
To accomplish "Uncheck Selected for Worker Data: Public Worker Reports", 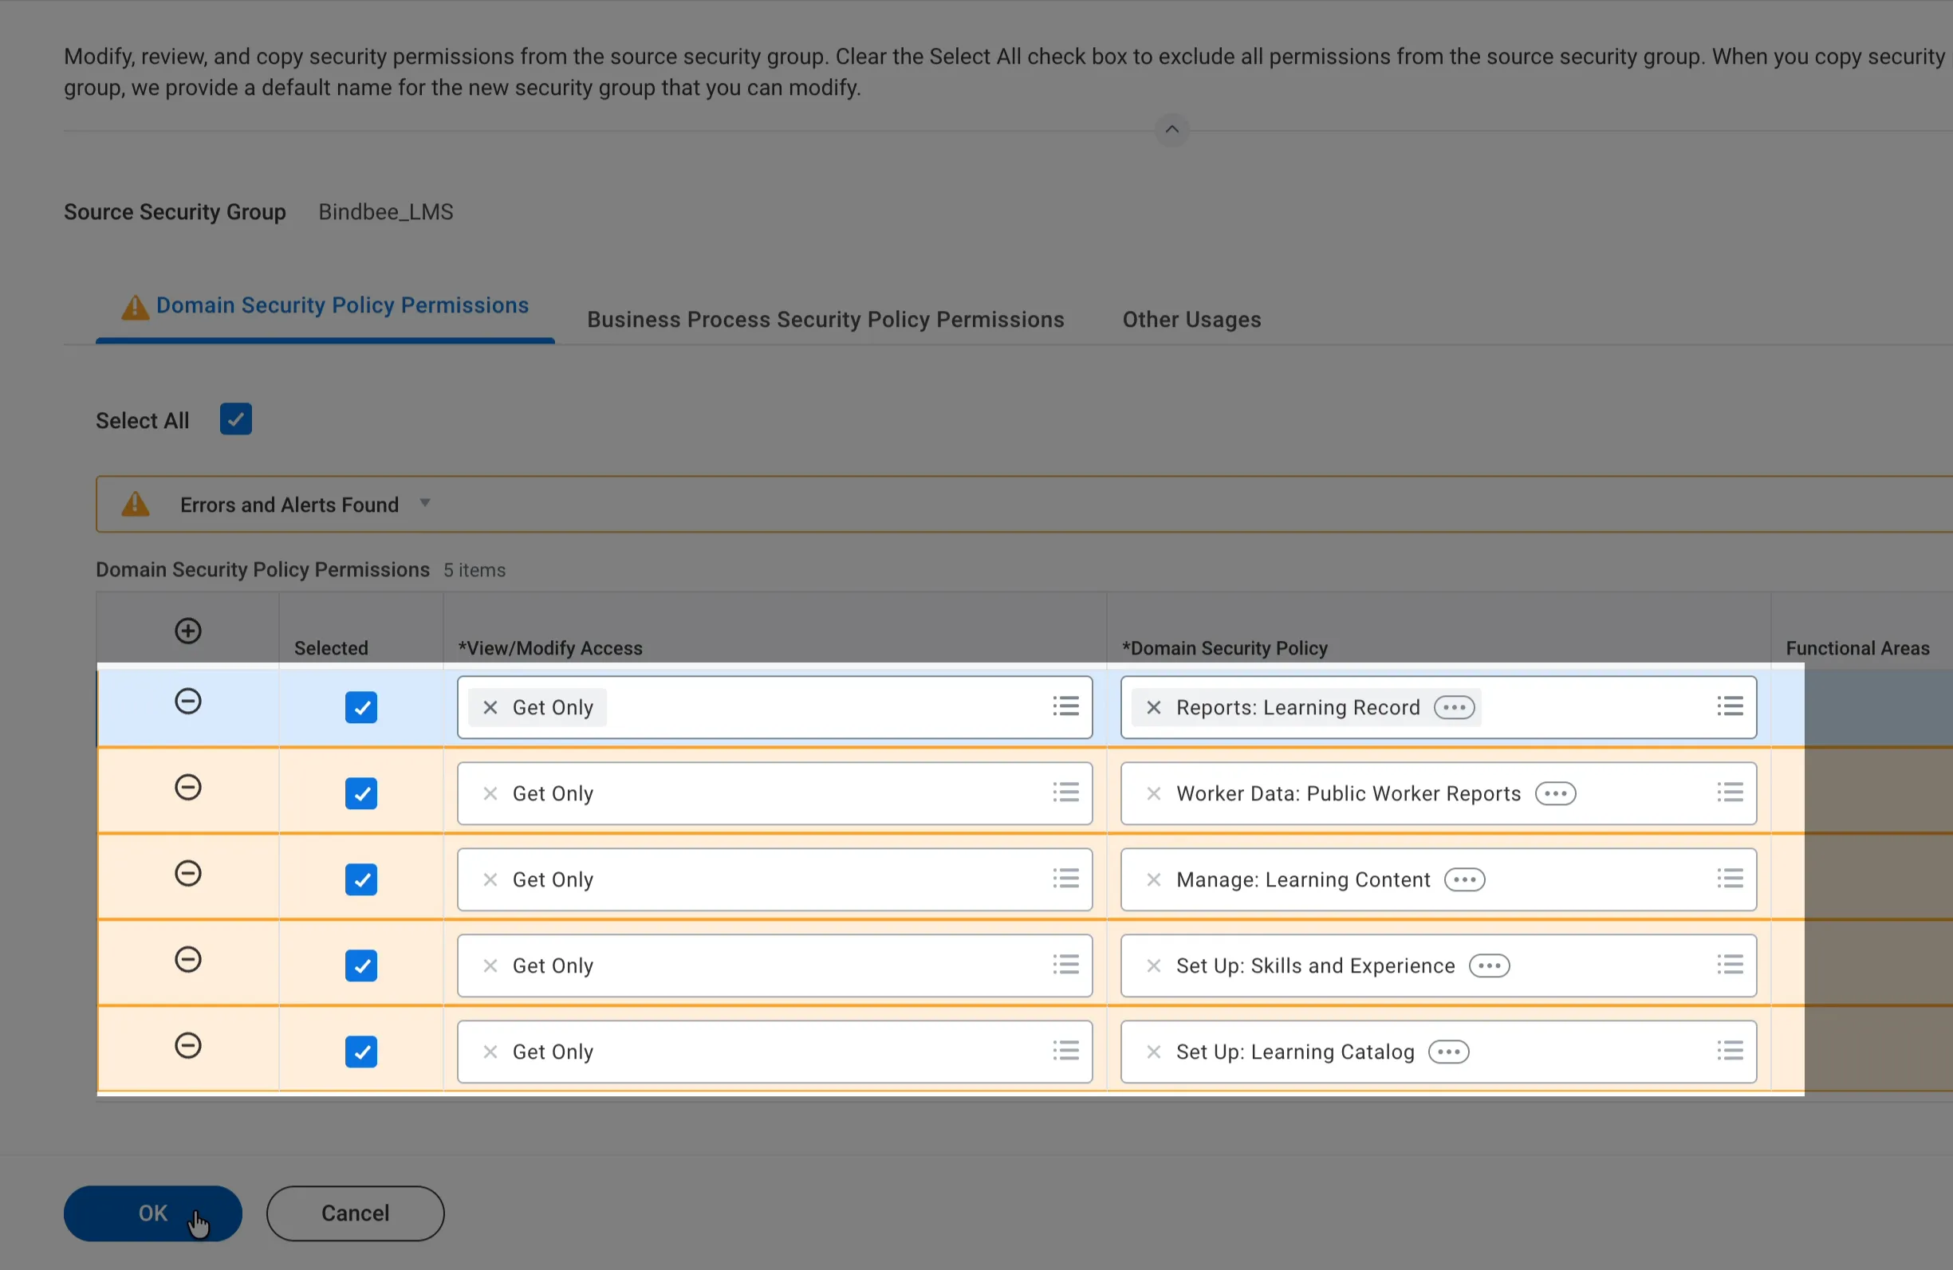I will click(x=361, y=793).
